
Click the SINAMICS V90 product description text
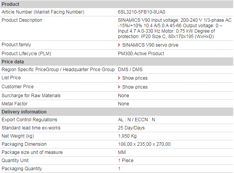[x=175, y=28]
